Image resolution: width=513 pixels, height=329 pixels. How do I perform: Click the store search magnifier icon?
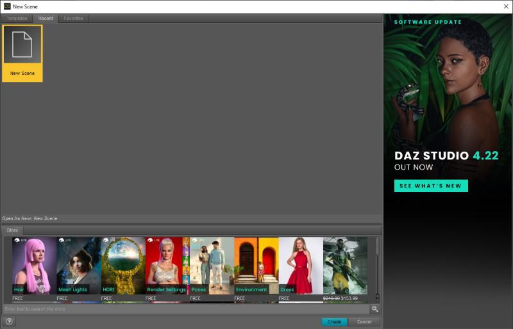375,309
